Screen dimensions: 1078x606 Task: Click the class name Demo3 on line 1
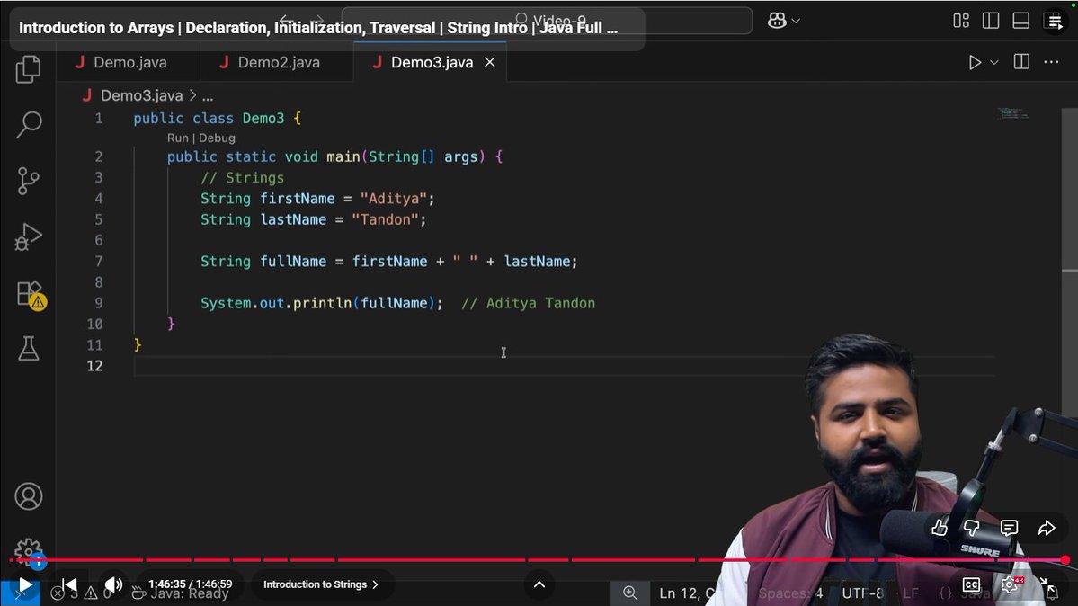coord(263,119)
